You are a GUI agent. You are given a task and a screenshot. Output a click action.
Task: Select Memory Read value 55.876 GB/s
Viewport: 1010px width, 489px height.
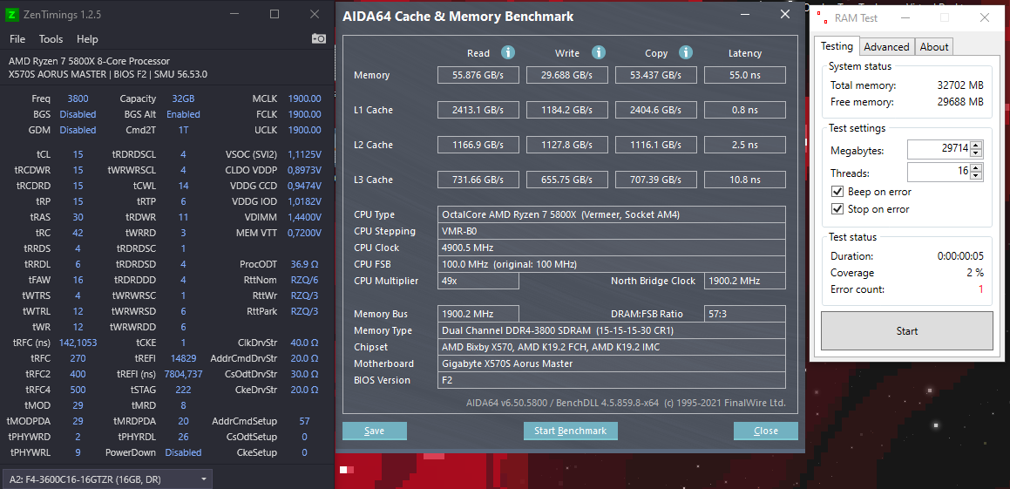(478, 75)
